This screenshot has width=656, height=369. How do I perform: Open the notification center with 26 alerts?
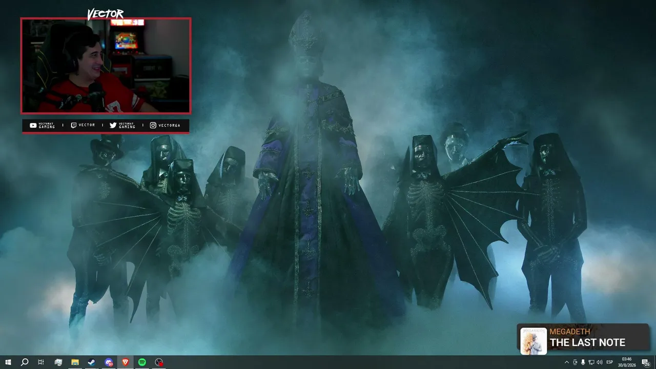646,362
